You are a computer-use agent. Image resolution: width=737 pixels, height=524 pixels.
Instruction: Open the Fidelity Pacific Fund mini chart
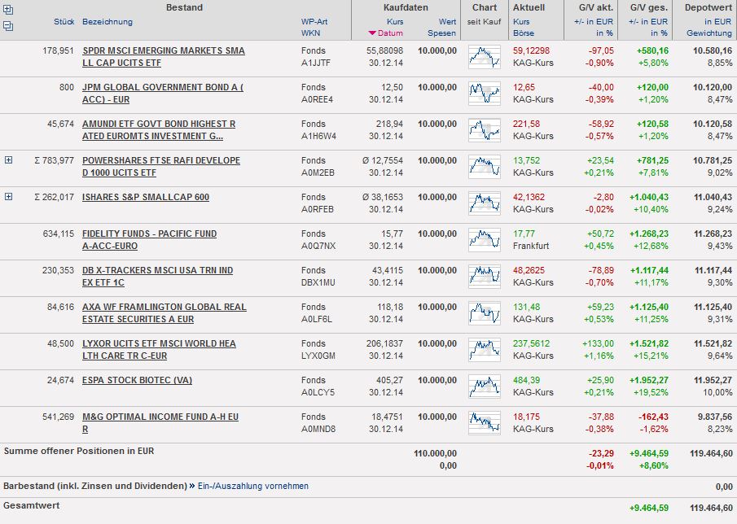pos(485,240)
